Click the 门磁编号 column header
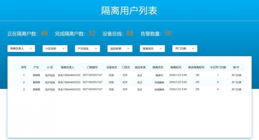The image size is (259, 140). [92, 67]
